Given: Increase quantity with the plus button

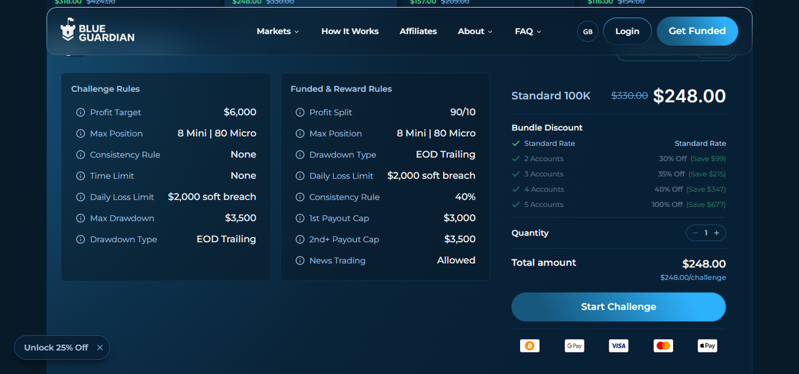Looking at the screenshot, I should (716, 233).
